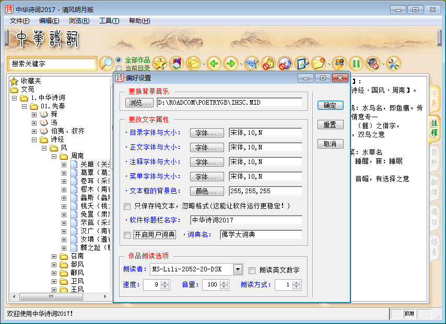This screenshot has height=324, width=446.
Task: Open the 浏览(R) menu
Action: pyautogui.click(x=79, y=21)
